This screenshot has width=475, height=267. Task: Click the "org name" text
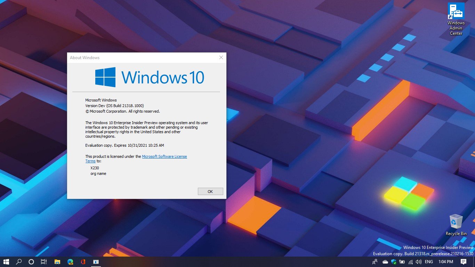coord(98,173)
